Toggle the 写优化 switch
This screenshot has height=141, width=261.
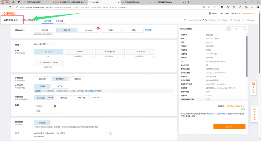click(54, 106)
